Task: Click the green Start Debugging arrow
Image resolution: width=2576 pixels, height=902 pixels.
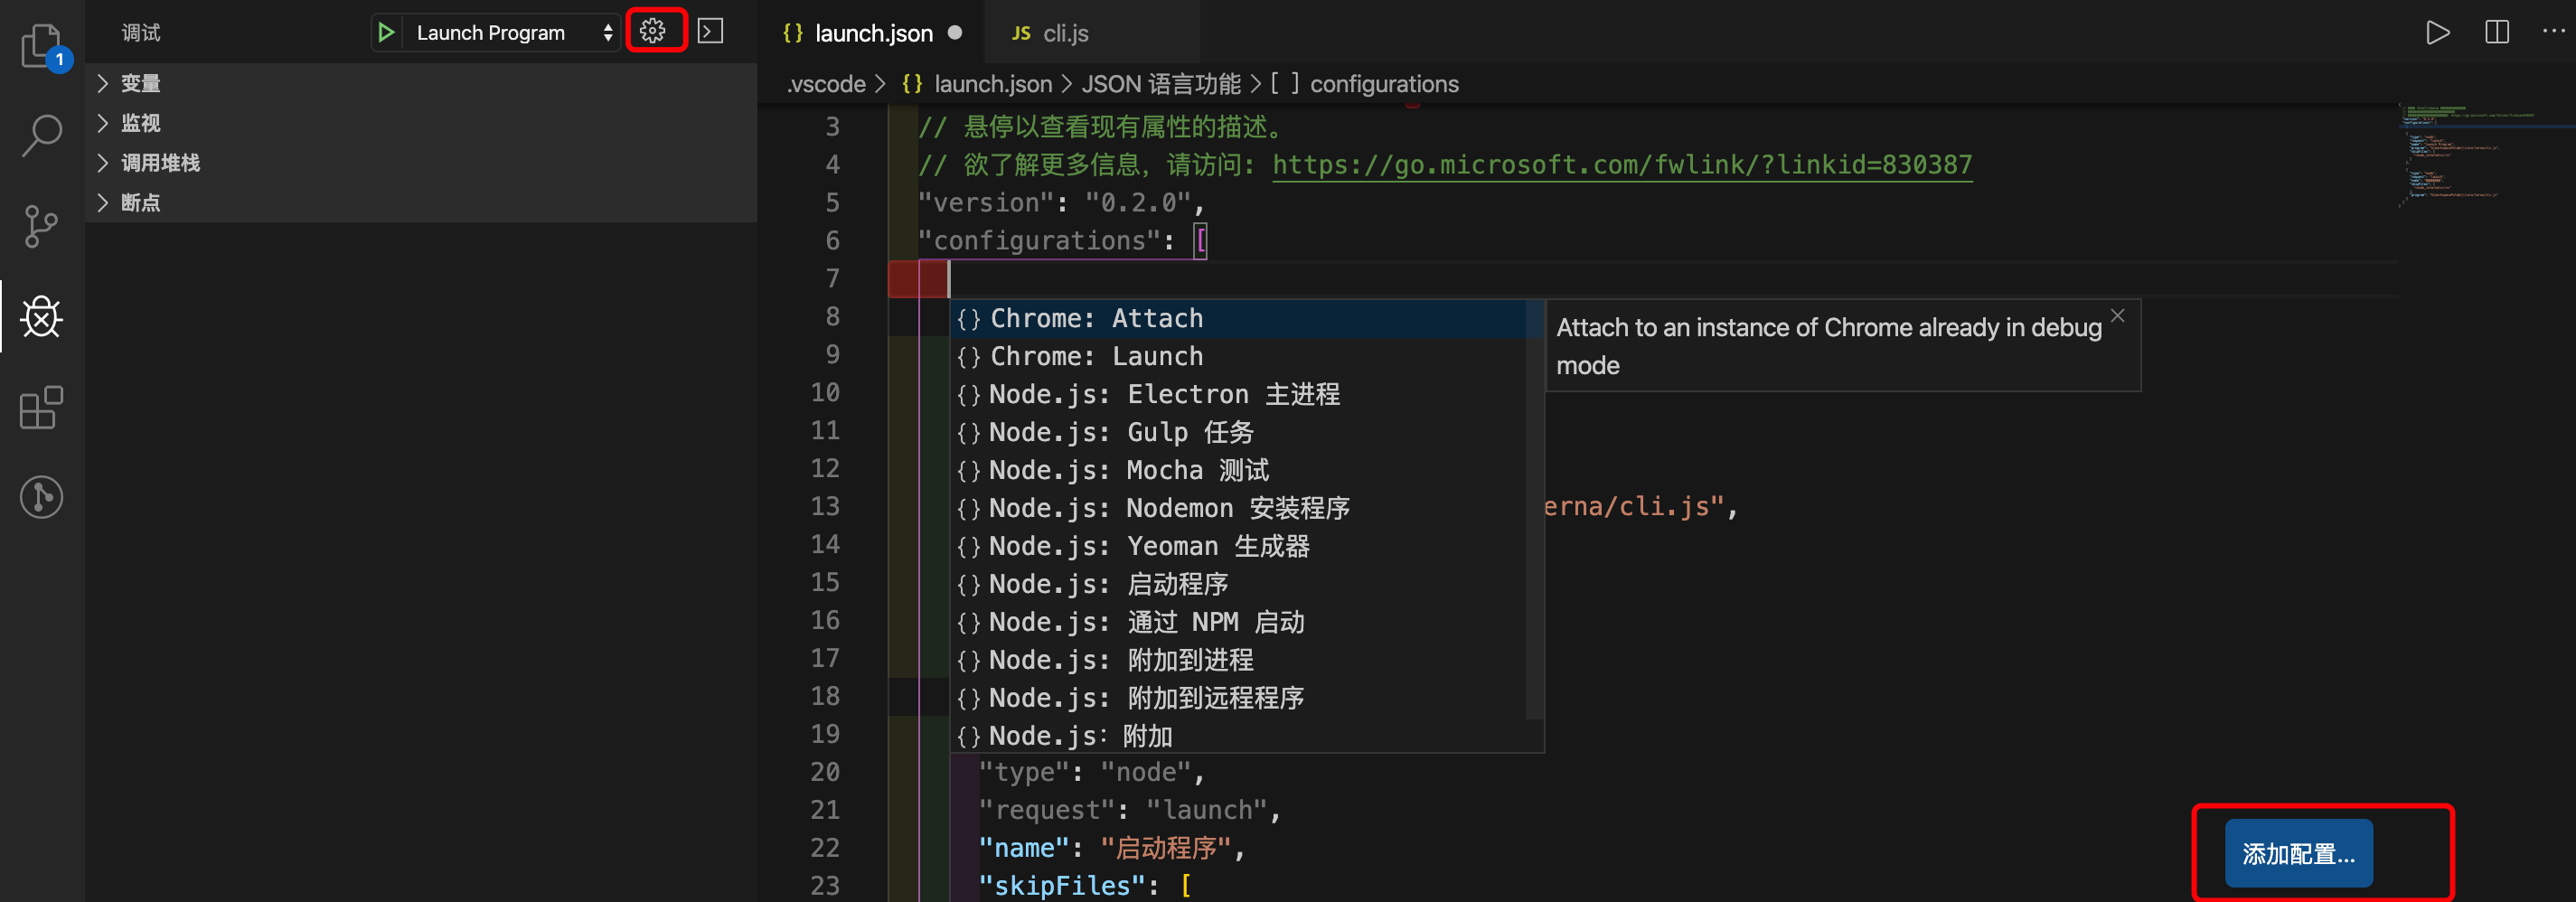Action: click(x=386, y=32)
